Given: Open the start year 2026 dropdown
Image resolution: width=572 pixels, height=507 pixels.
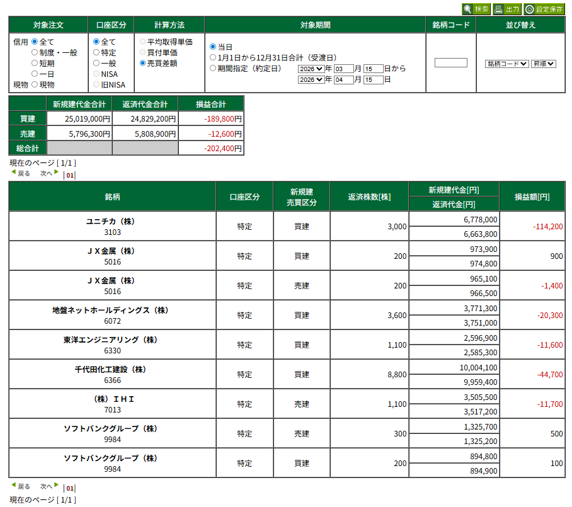Looking at the screenshot, I should pos(311,69).
